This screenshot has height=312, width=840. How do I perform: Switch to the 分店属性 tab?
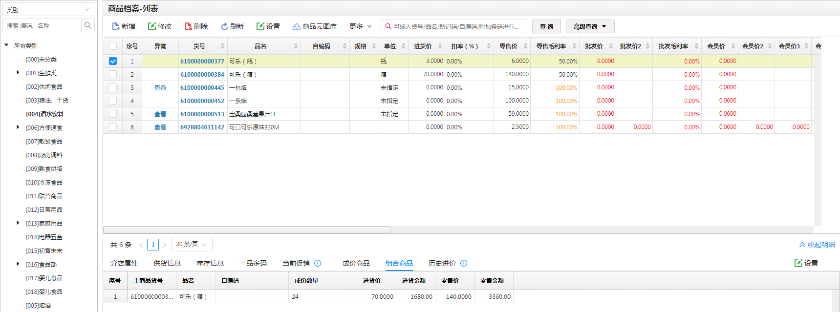[124, 263]
